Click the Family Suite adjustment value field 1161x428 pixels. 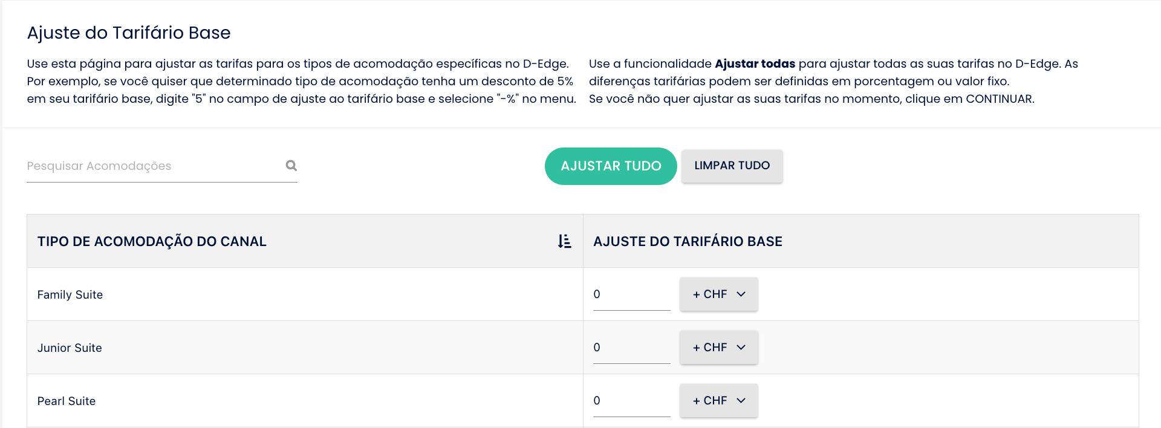pos(631,294)
